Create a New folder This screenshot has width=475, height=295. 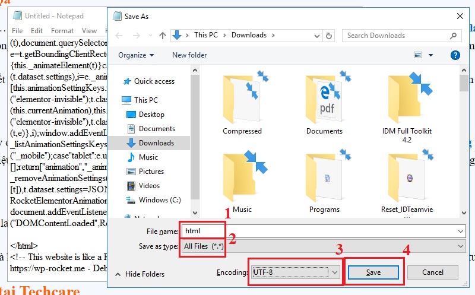click(x=189, y=55)
